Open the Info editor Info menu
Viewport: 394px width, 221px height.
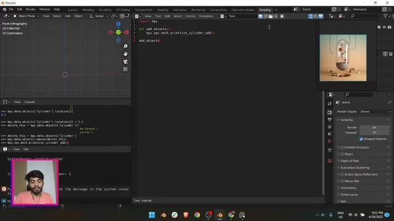(26, 149)
